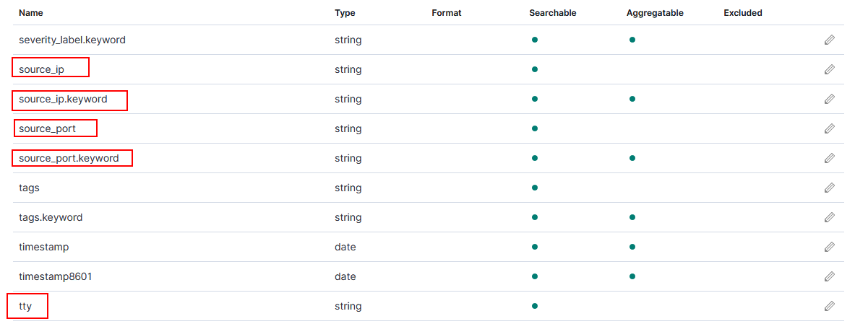
Task: Click the Excluded column header
Action: [742, 13]
